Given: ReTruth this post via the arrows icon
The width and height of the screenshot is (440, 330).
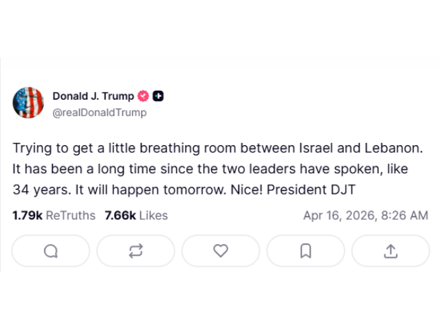Looking at the screenshot, I should pos(135,252).
